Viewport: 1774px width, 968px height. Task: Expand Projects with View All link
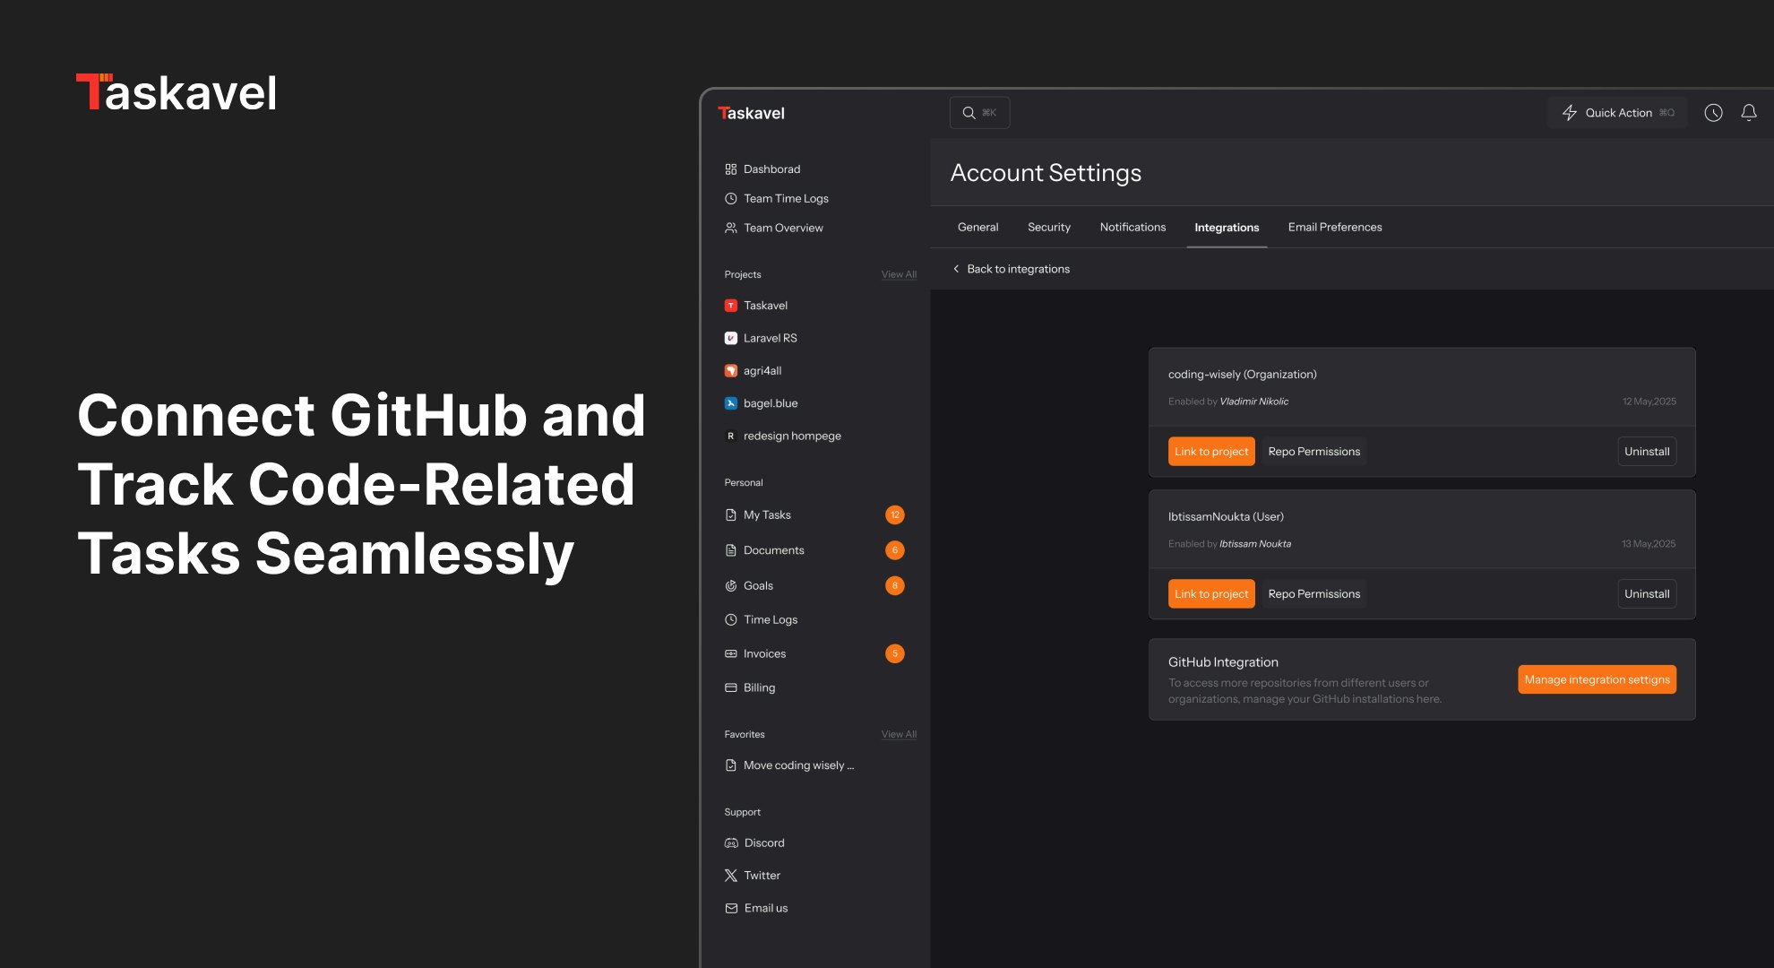[899, 274]
